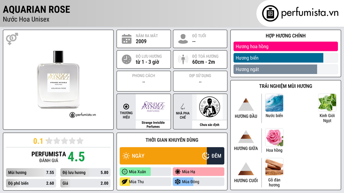Click the PHONG CÁCH style card
344x193 pixels.
(x=144, y=81)
